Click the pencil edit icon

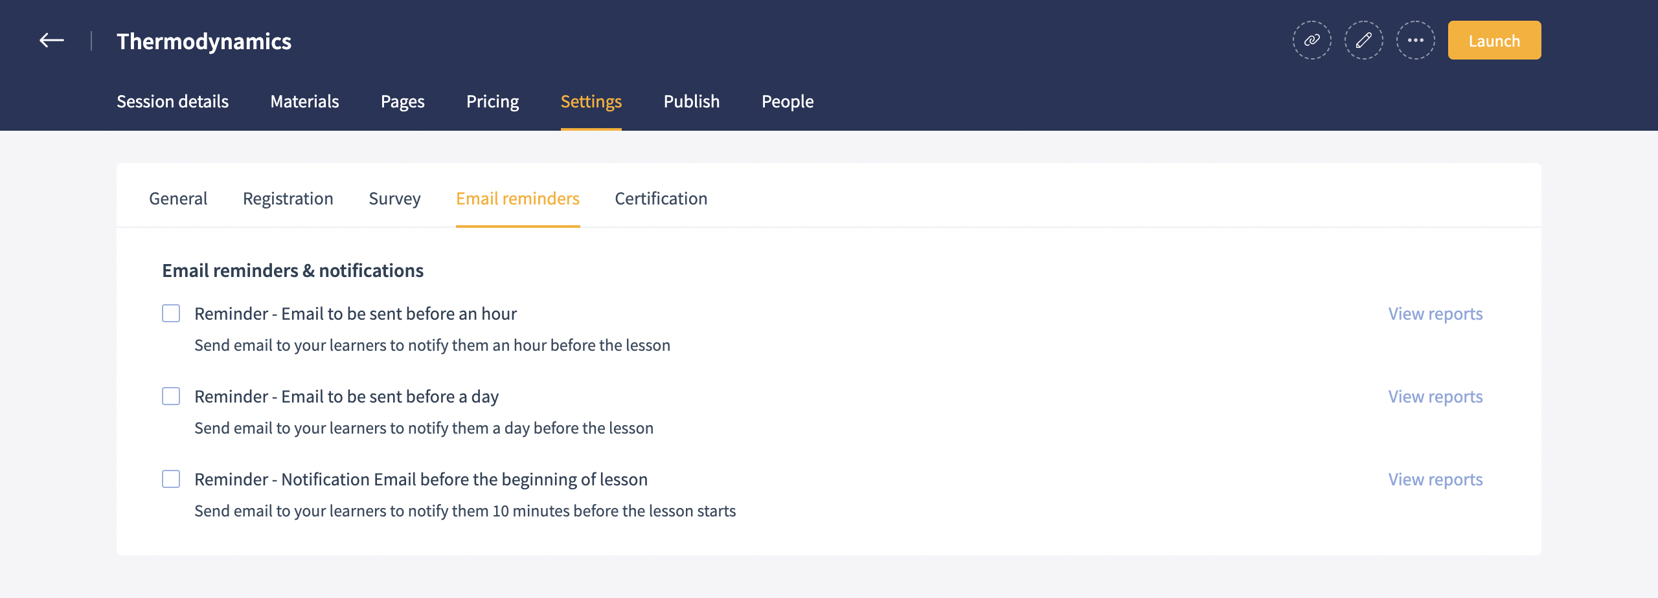1363,41
